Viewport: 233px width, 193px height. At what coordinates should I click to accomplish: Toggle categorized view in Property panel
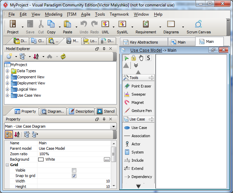(x=9, y=134)
